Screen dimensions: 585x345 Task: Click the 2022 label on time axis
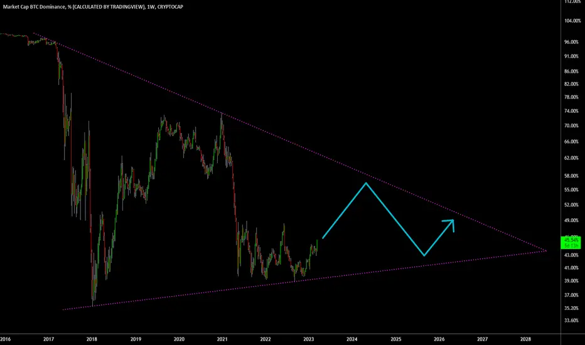pos(266,339)
